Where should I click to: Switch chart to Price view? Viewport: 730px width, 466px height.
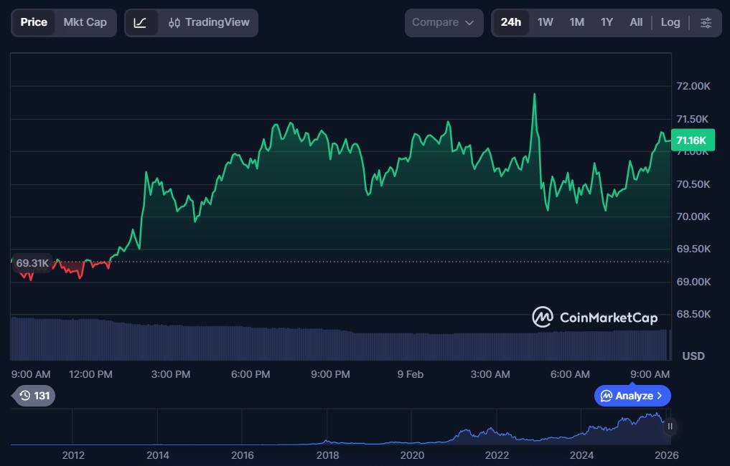click(34, 23)
